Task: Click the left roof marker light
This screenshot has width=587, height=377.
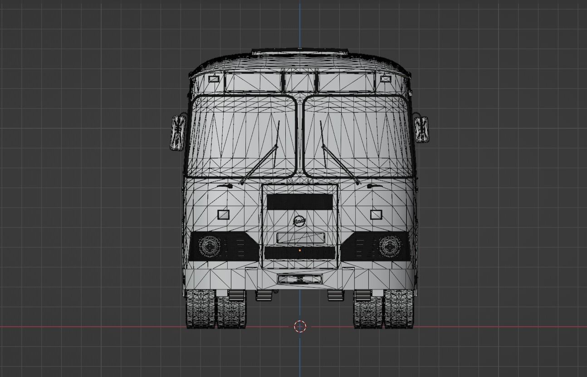Action: coord(214,79)
